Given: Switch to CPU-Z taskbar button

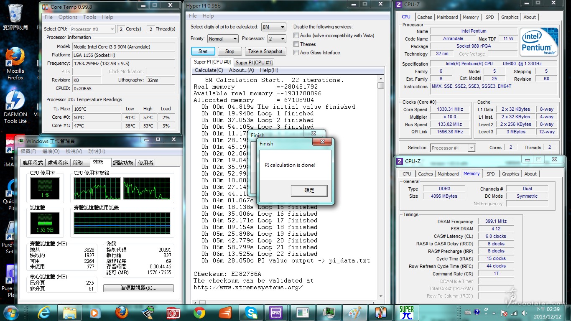Looking at the screenshot, I should point(276,312).
